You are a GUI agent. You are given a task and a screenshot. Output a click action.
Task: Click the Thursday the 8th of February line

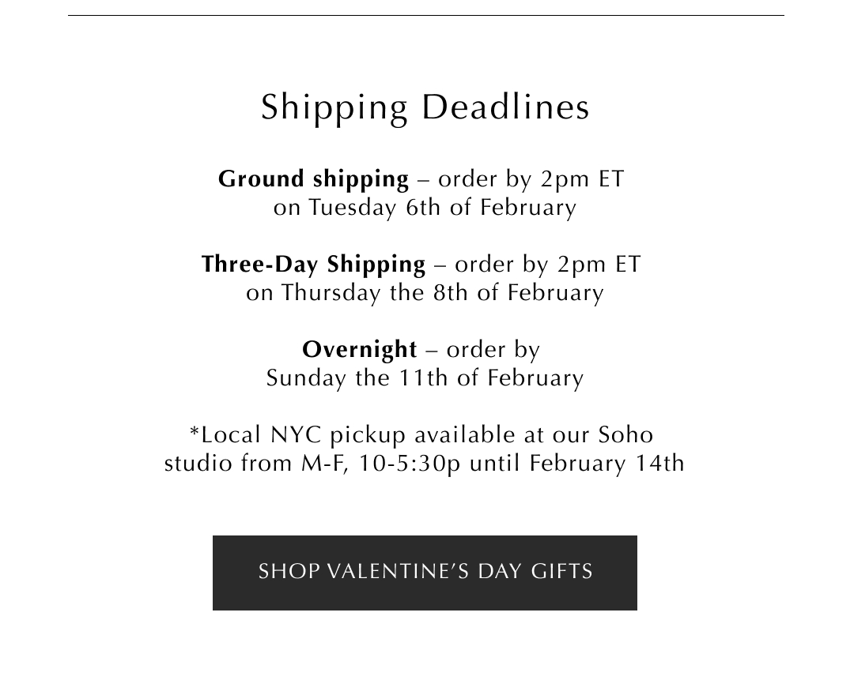[x=425, y=293]
